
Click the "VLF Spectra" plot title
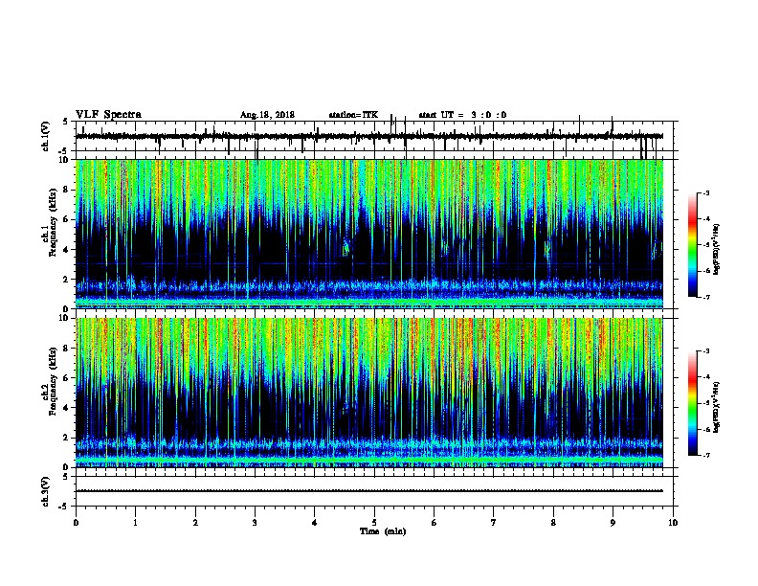point(108,115)
